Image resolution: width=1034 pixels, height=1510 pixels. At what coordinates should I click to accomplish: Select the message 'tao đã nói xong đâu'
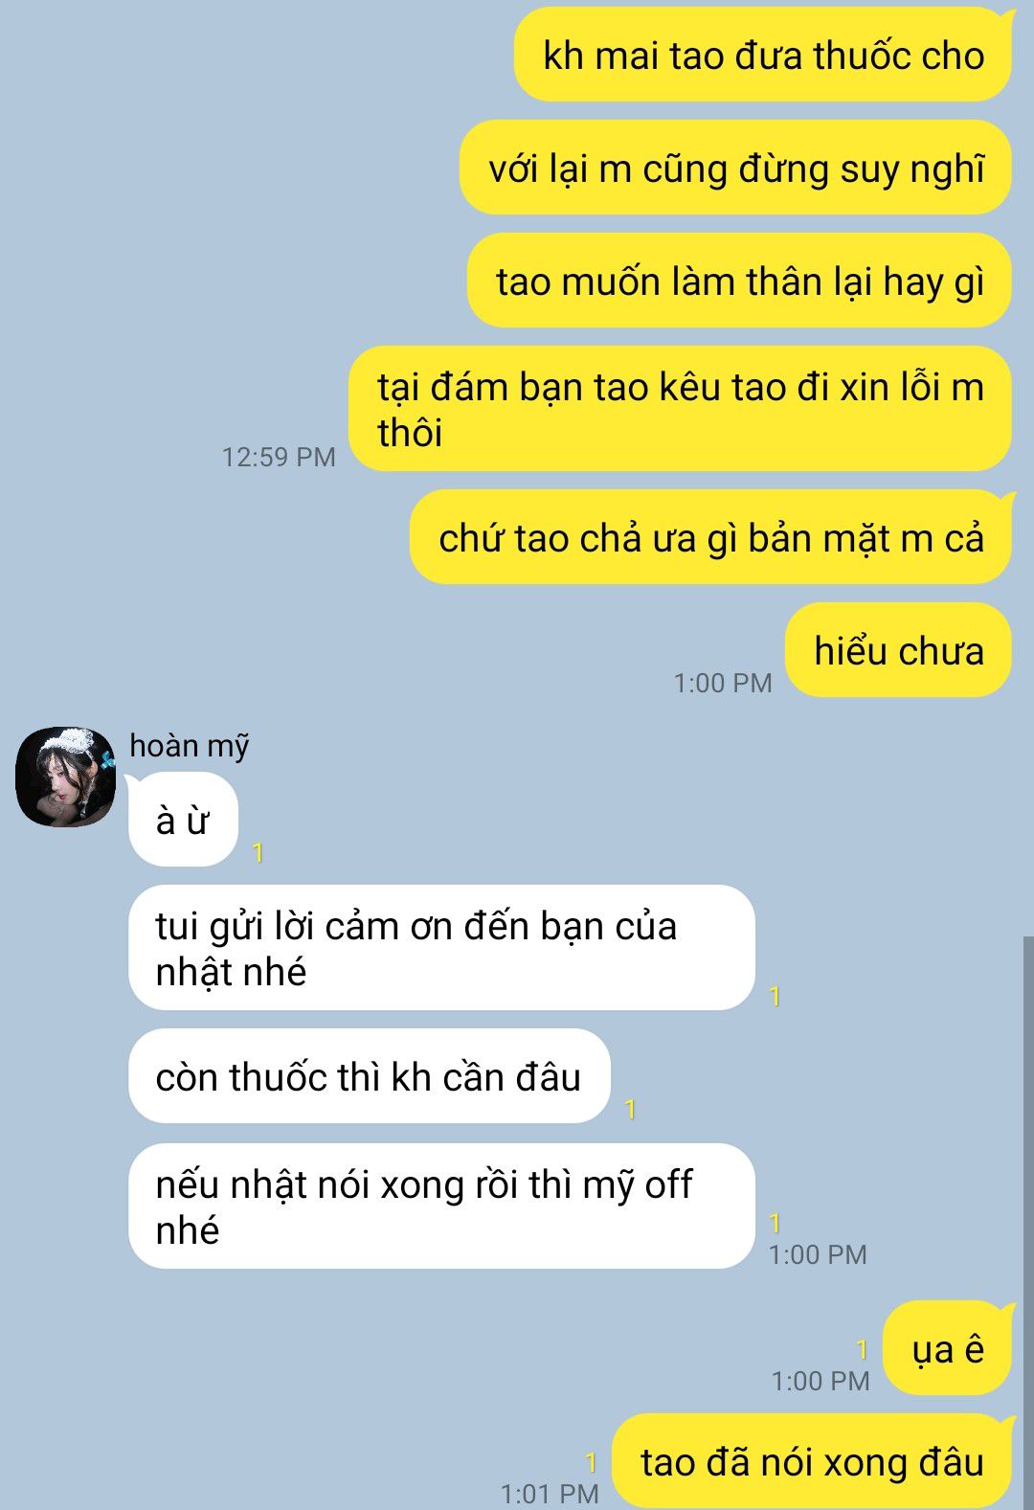pyautogui.click(x=812, y=1461)
